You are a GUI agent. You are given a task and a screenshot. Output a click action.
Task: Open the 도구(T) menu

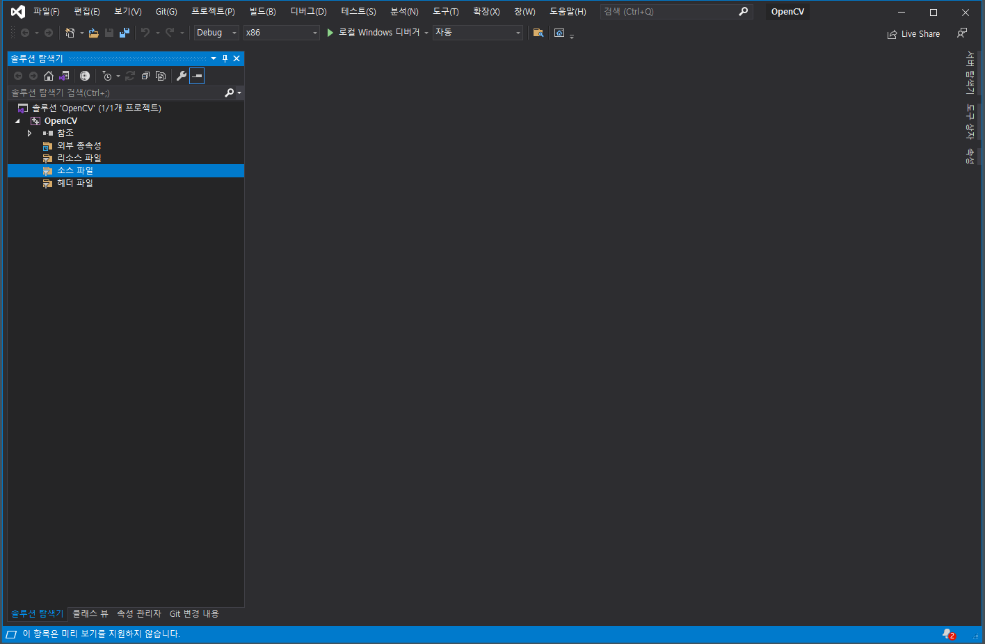[x=446, y=12]
